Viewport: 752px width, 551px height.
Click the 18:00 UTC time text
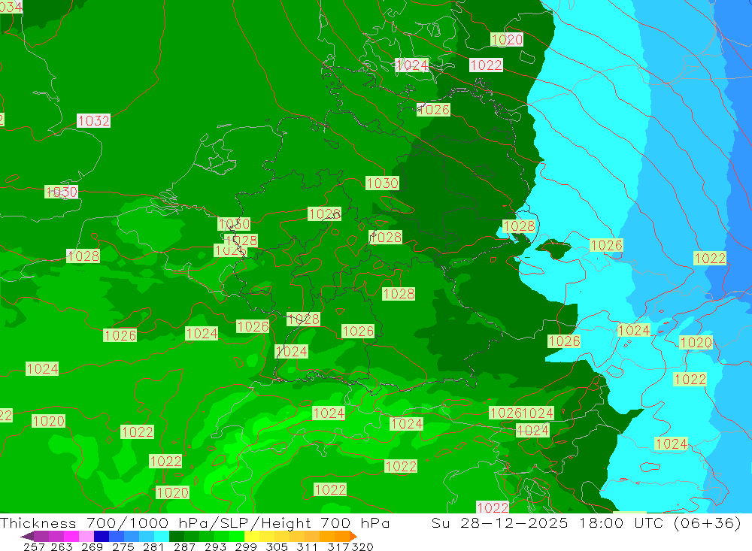pos(621,522)
